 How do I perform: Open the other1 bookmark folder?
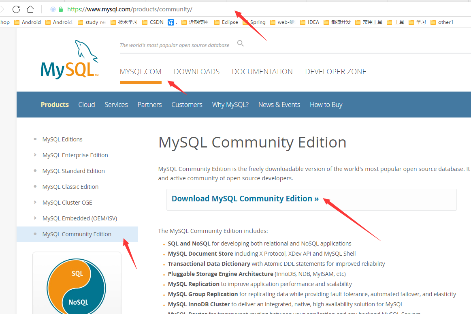(442, 22)
